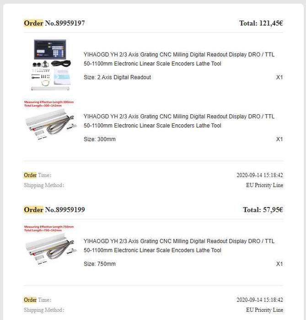Image resolution: width=306 pixels, height=320 pixels.
Task: Click EU Priority Line for order 89959199
Action: [x=264, y=310]
